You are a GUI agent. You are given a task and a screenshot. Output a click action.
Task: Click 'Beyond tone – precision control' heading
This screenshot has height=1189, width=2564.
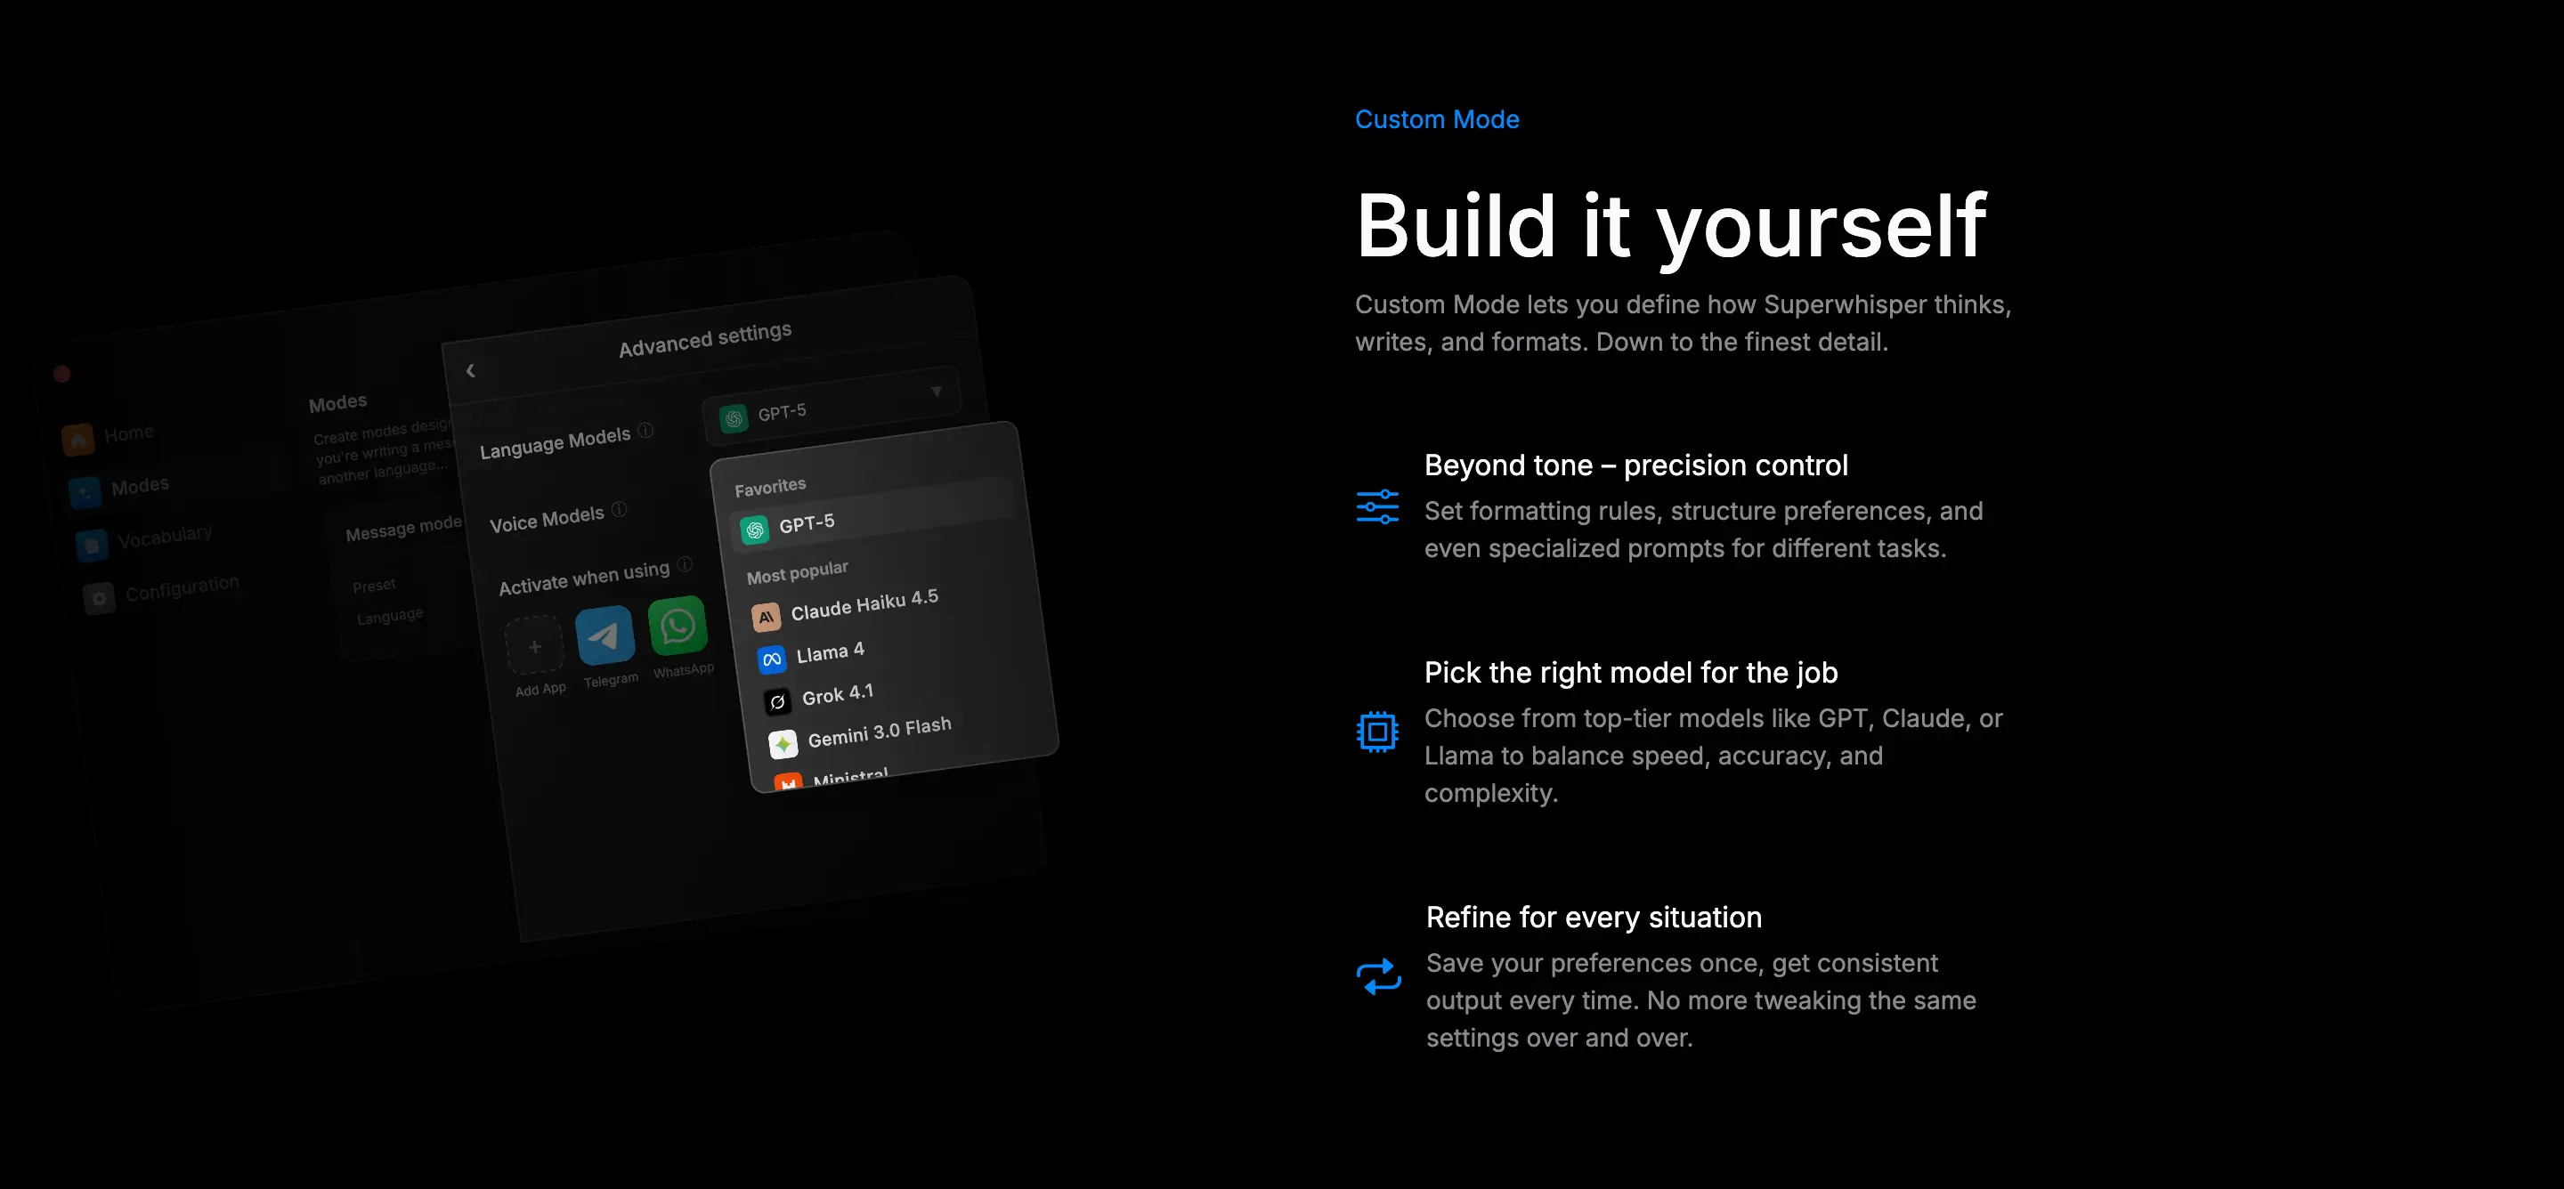point(1635,465)
